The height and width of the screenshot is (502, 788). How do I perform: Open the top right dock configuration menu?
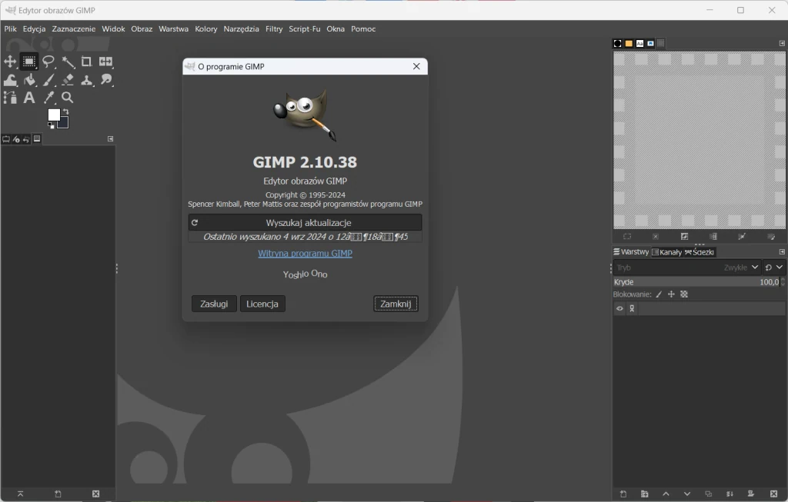pyautogui.click(x=782, y=44)
